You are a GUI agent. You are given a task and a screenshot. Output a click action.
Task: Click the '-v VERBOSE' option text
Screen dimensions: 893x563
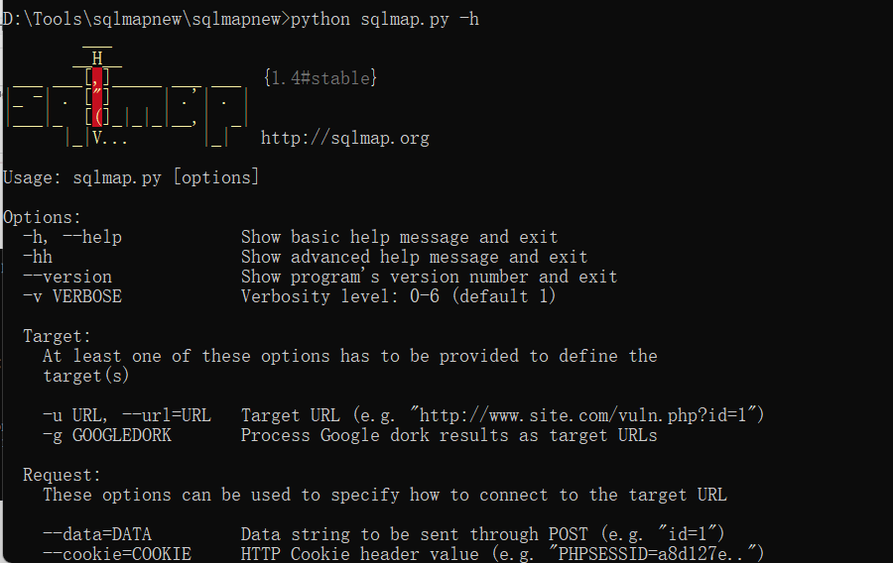point(72,296)
